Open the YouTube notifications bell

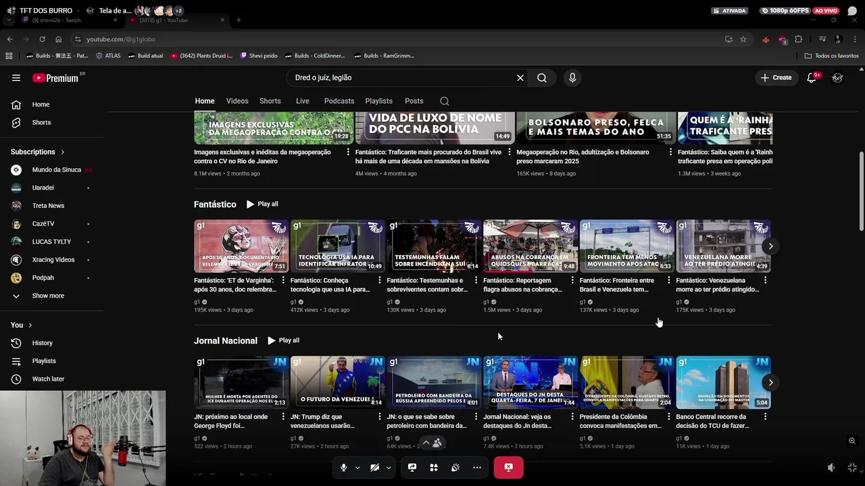(812, 78)
